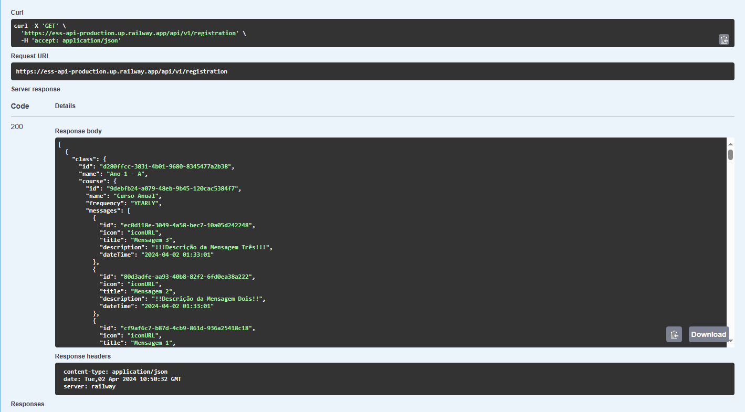
Task: Click the "Response headers" heading
Action: 83,356
